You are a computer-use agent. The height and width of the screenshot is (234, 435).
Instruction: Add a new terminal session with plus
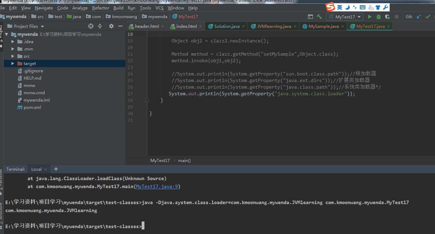pos(56,169)
